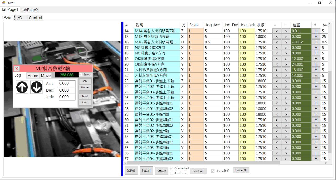Image resolution: width=336 pixels, height=180 pixels.
Task: Turn servo ON in axis panel
Action: coord(85,81)
